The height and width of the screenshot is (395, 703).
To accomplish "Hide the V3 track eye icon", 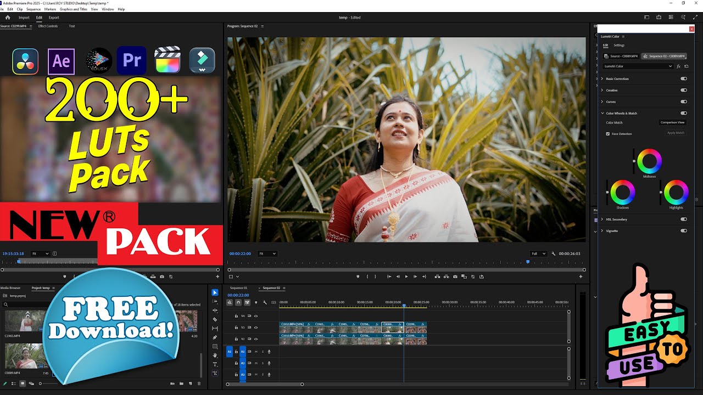I will coord(256,328).
